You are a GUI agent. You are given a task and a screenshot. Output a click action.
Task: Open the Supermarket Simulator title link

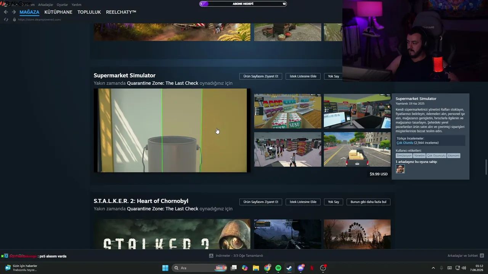pyautogui.click(x=125, y=75)
